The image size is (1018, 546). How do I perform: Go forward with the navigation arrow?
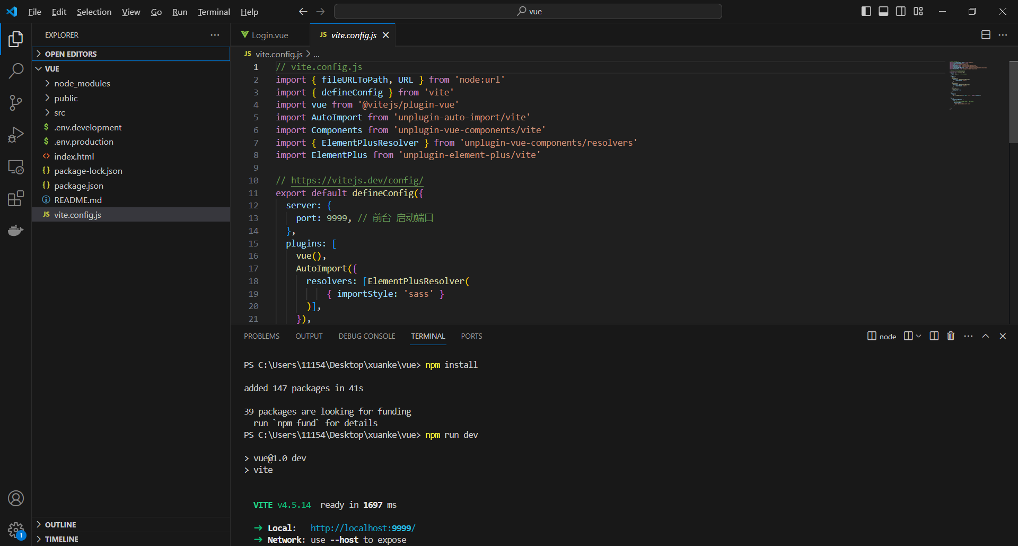click(320, 11)
